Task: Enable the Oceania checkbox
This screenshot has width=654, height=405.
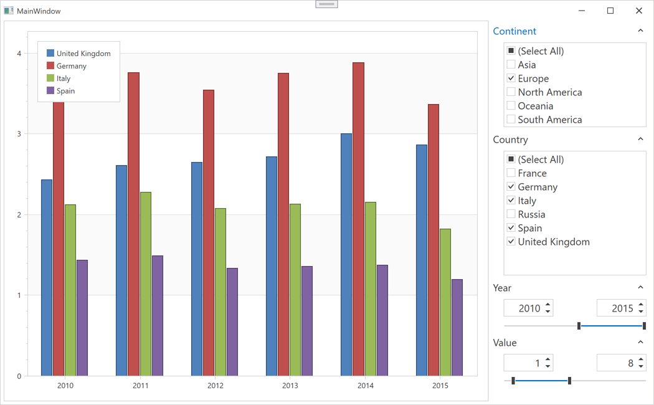Action: [511, 105]
